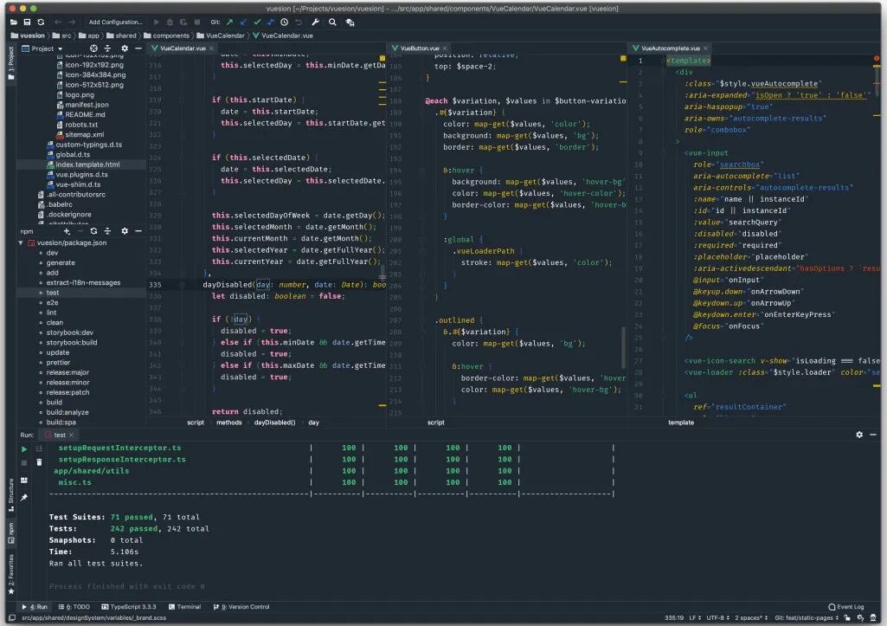Add npm package.json with plus icon
Screen dimensions: 887x626
tap(67, 231)
